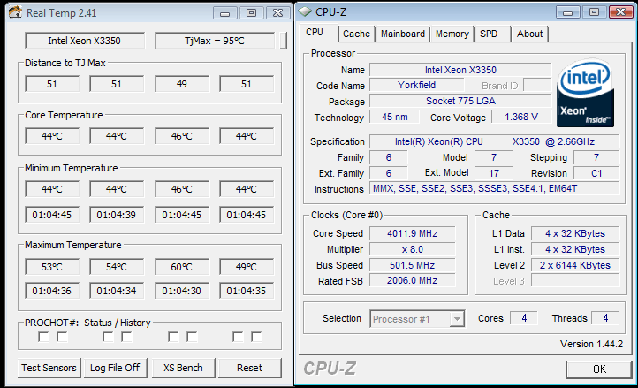Minimize the Real Temp window
The width and height of the screenshot is (638, 388).
click(x=225, y=13)
